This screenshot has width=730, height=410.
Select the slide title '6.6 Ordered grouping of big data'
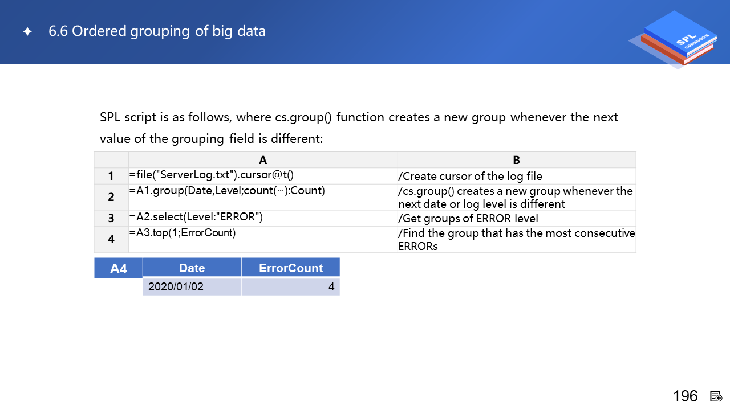pyautogui.click(x=157, y=31)
